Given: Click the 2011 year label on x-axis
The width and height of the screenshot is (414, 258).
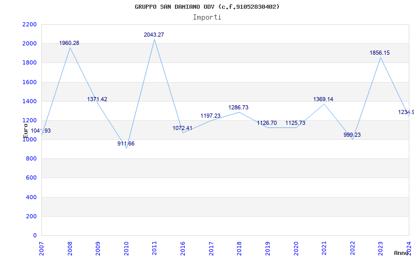Looking at the screenshot, I should point(154,249).
